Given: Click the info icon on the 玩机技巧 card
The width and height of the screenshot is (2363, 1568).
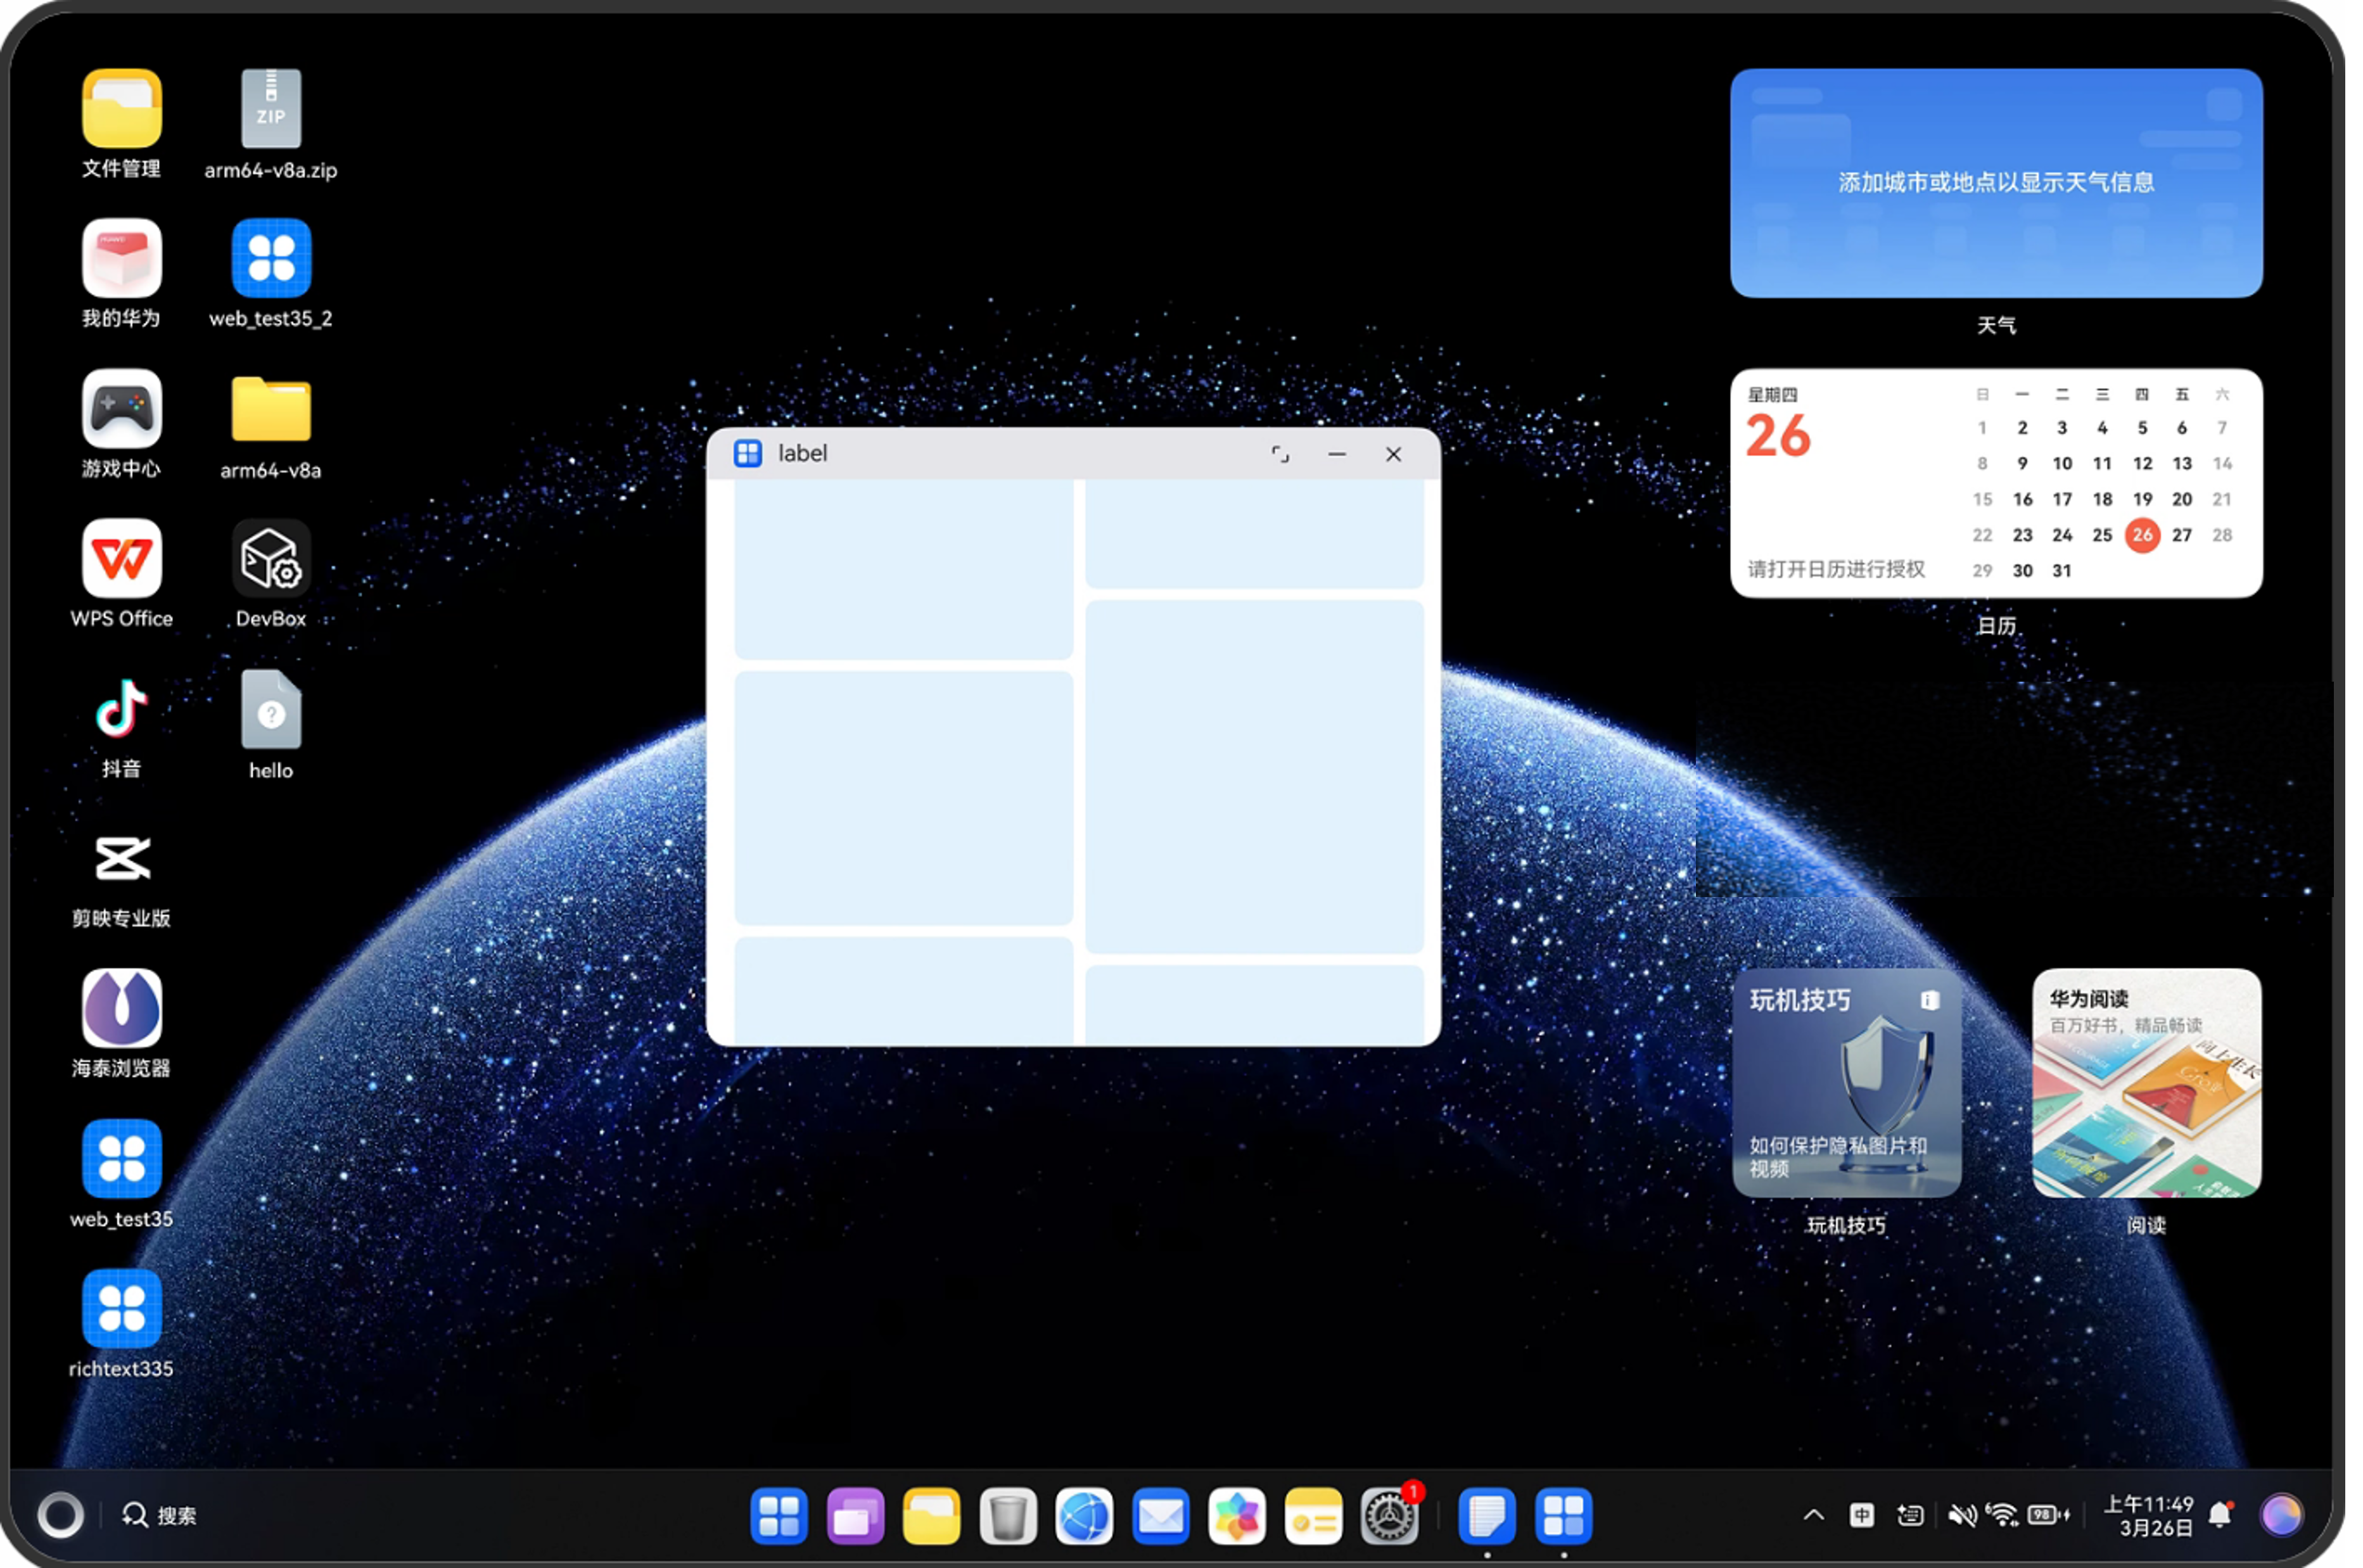Looking at the screenshot, I should pos(1930,1000).
